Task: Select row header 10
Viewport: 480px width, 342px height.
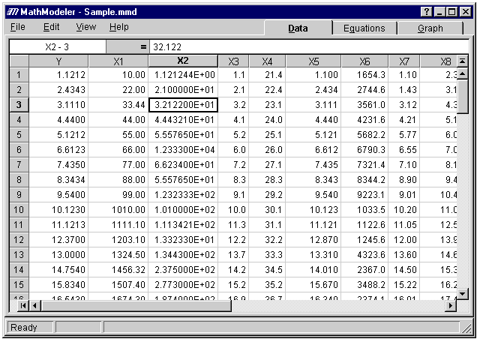Action: tap(19, 210)
